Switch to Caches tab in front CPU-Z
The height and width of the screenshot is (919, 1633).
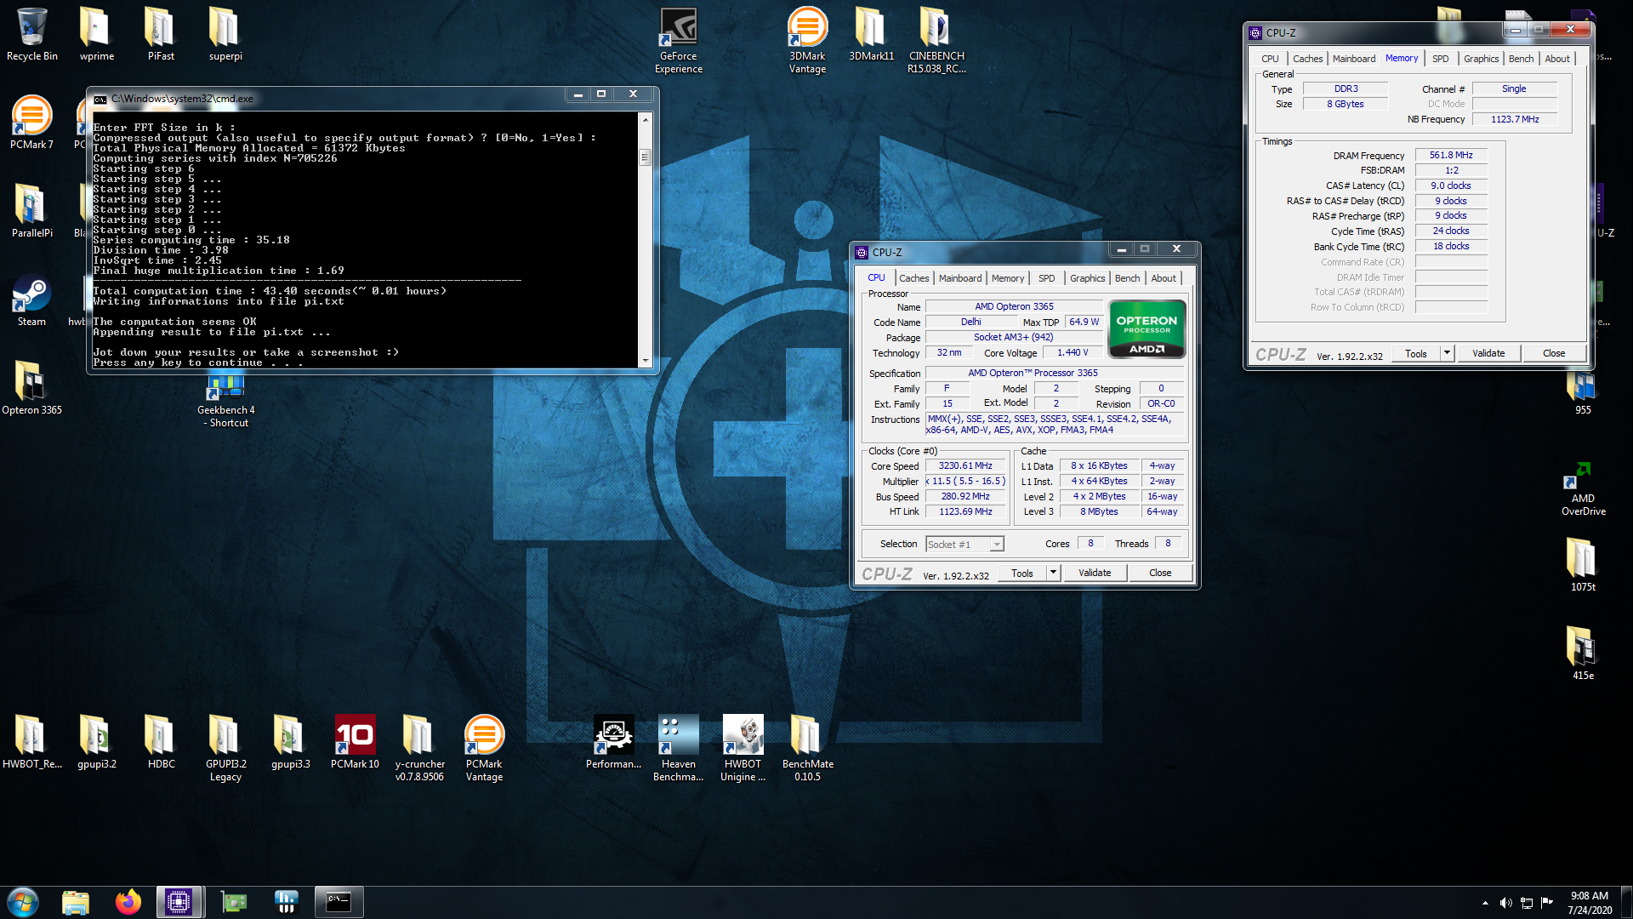click(x=913, y=278)
